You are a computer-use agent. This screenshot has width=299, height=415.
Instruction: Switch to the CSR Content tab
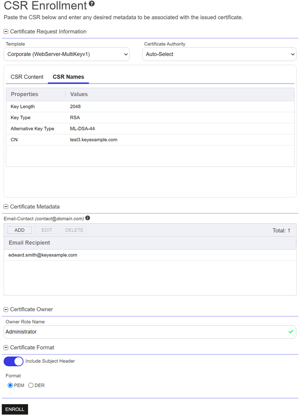(27, 77)
